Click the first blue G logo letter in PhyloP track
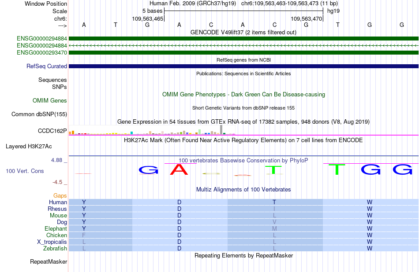The image size is (419, 272). point(149,170)
